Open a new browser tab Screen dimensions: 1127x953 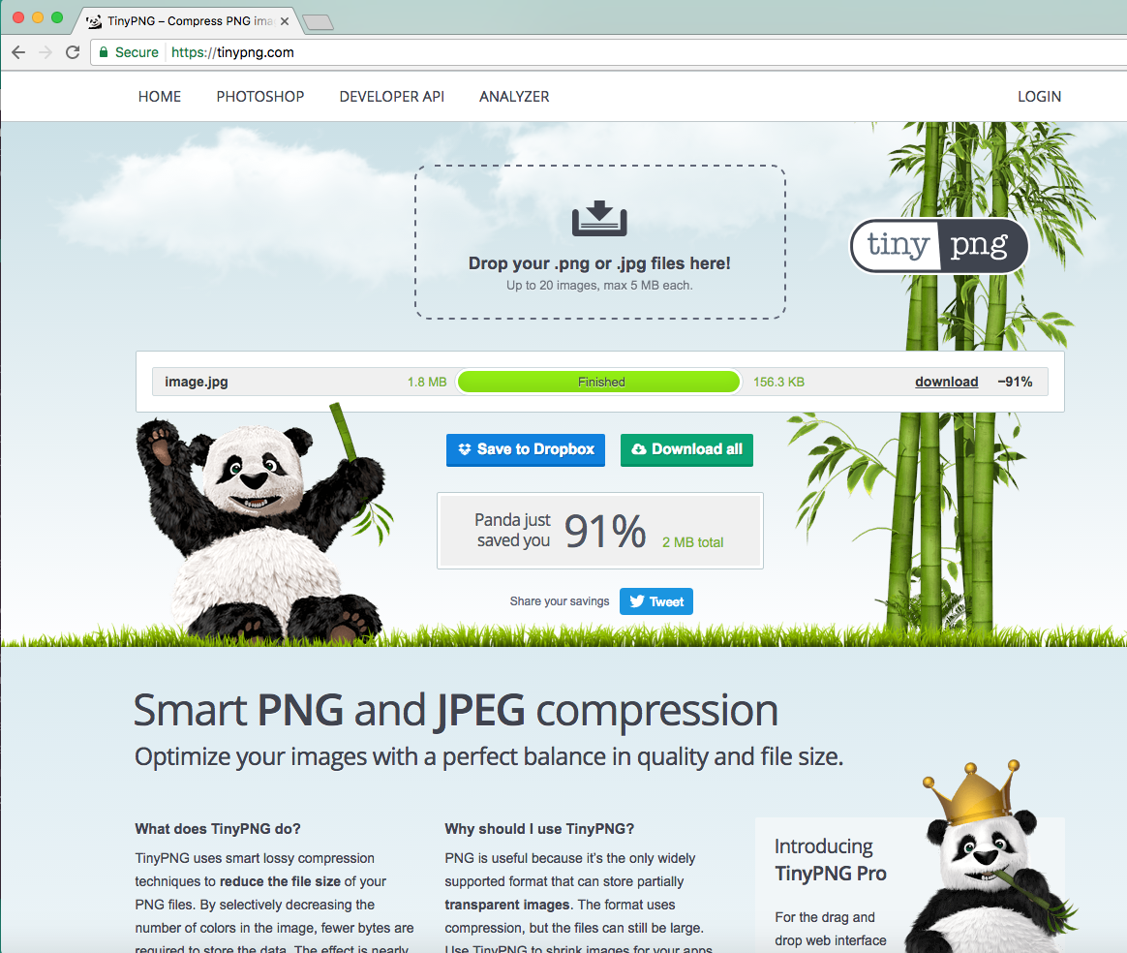[318, 22]
